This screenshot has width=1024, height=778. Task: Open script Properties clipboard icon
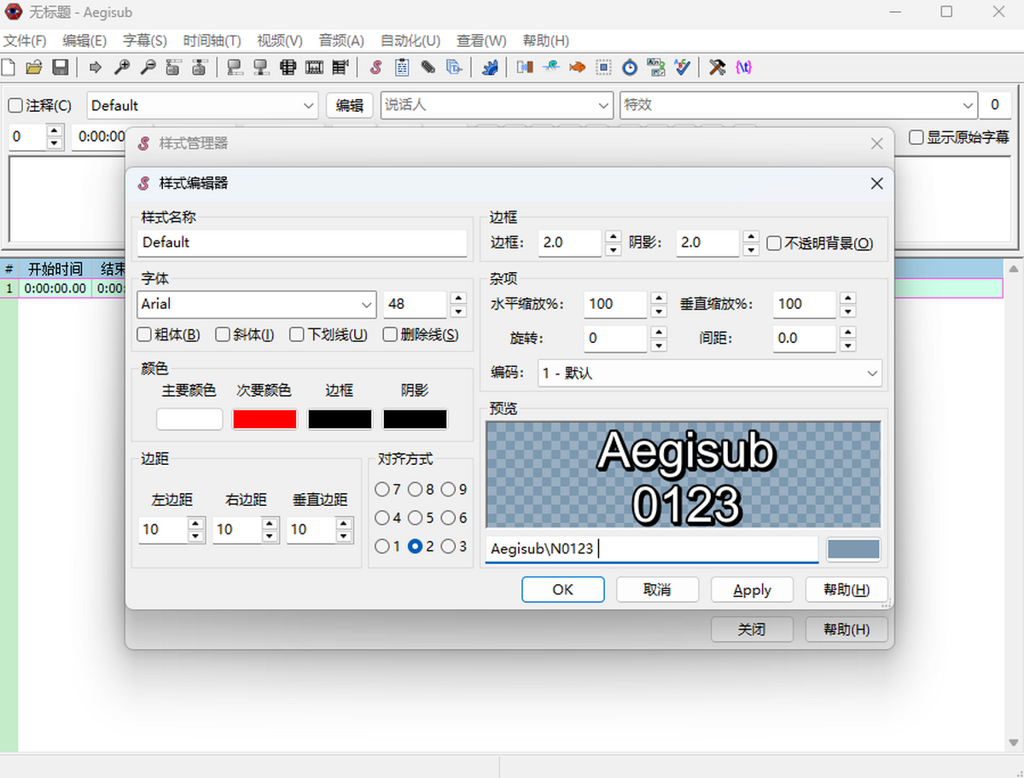(x=402, y=67)
